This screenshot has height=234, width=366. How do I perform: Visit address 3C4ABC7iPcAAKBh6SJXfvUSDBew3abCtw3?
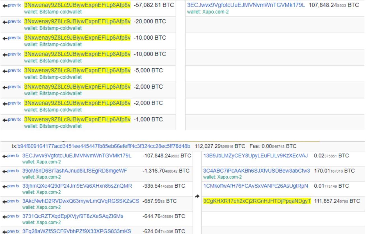click(x=257, y=171)
